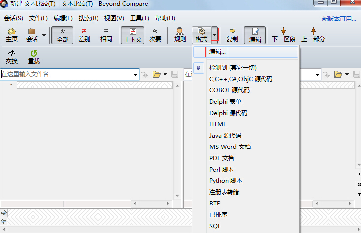Expand the 会话 dropdown arrow
This screenshot has height=233, width=361.
[44, 35]
